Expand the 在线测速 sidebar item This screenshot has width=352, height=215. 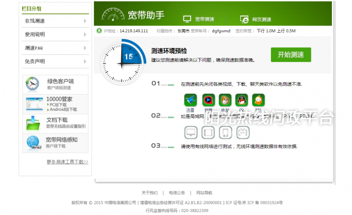[x=55, y=21]
